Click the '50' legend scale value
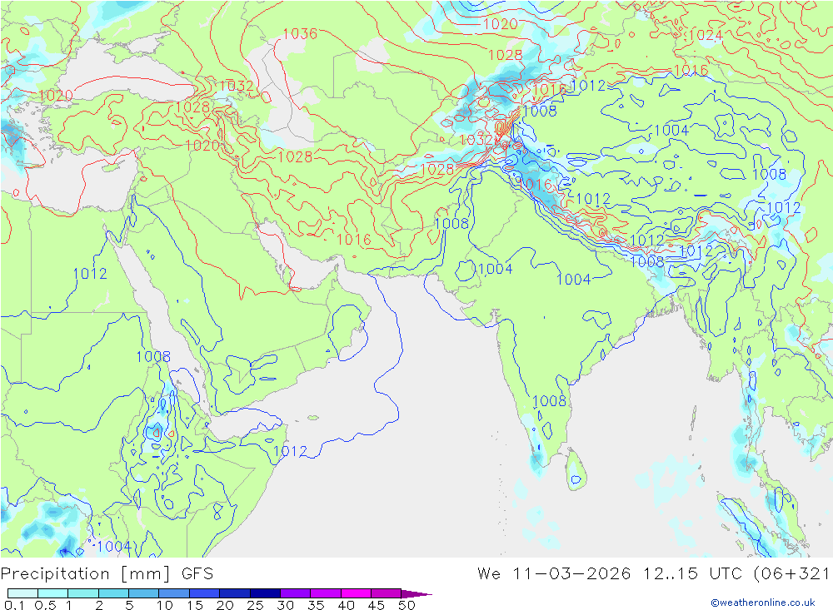 click(x=407, y=605)
